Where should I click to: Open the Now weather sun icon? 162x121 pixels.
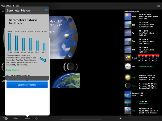128,16
